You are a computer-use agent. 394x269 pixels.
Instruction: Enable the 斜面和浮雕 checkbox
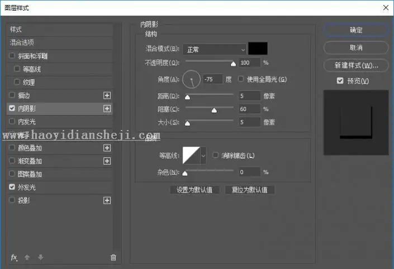(12, 55)
